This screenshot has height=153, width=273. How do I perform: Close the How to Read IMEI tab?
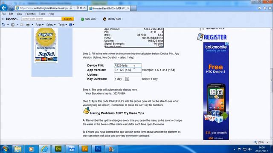click(x=128, y=8)
